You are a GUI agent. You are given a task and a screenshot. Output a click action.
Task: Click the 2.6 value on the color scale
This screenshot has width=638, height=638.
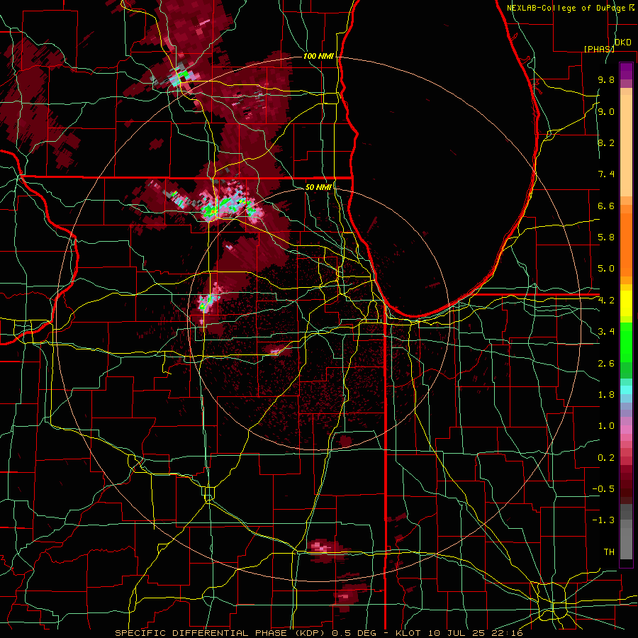tap(606, 363)
